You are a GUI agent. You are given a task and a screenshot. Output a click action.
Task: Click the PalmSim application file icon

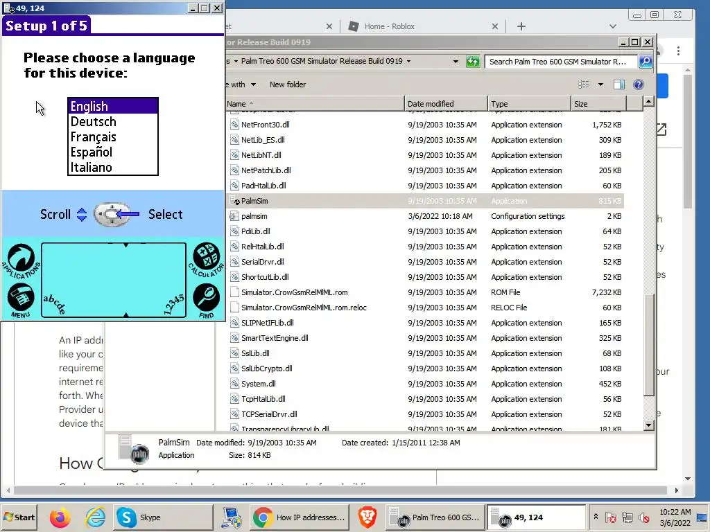[x=234, y=201]
